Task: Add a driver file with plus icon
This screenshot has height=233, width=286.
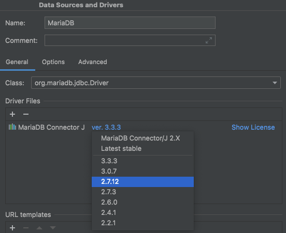Action: coord(12,114)
